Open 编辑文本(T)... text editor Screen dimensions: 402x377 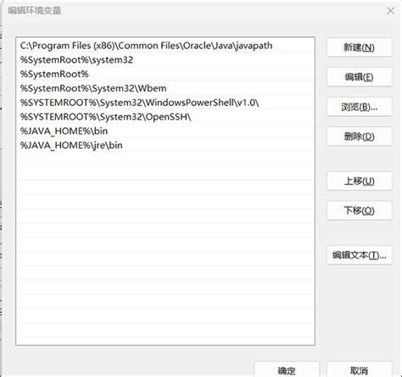(x=359, y=255)
